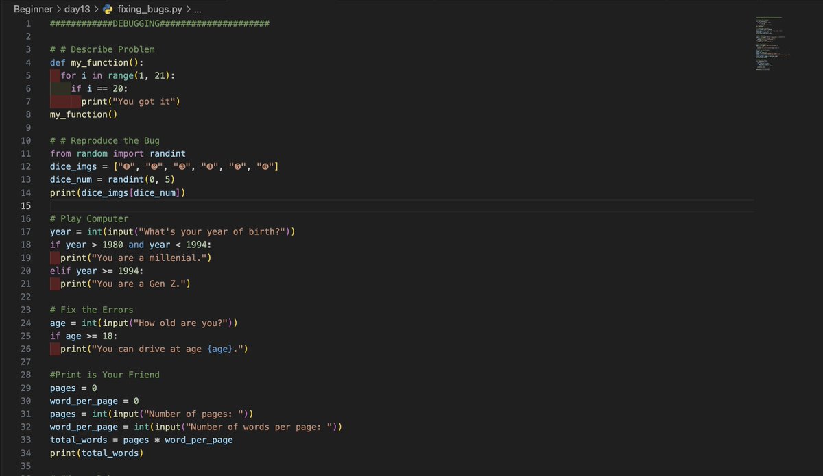Click the 'dice_imgs =' list assignment line
The height and width of the screenshot is (476, 823).
coord(165,166)
